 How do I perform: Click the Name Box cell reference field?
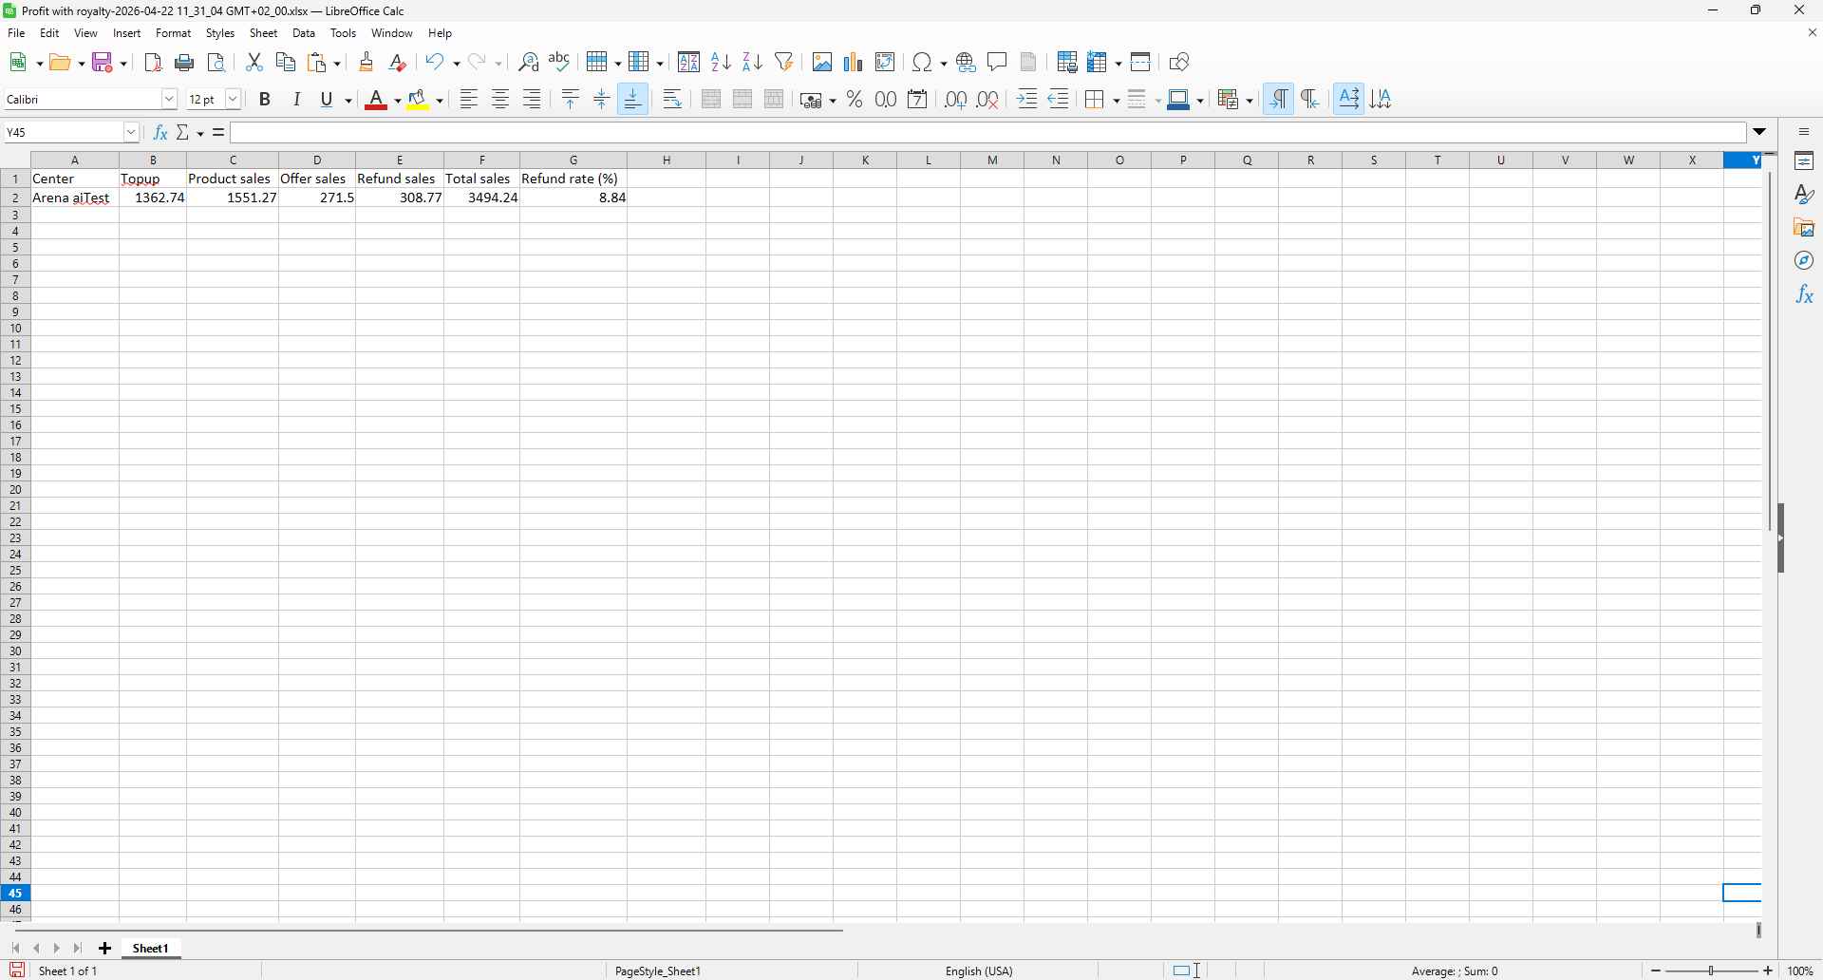tap(63, 133)
